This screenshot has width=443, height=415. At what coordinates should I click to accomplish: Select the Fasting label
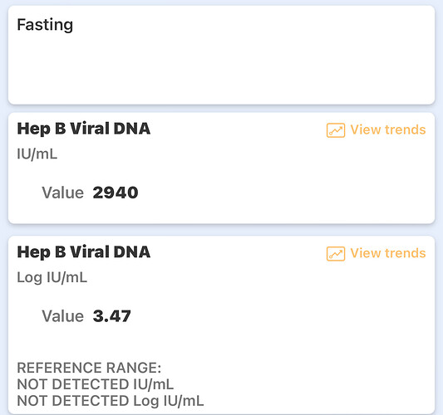[45, 25]
